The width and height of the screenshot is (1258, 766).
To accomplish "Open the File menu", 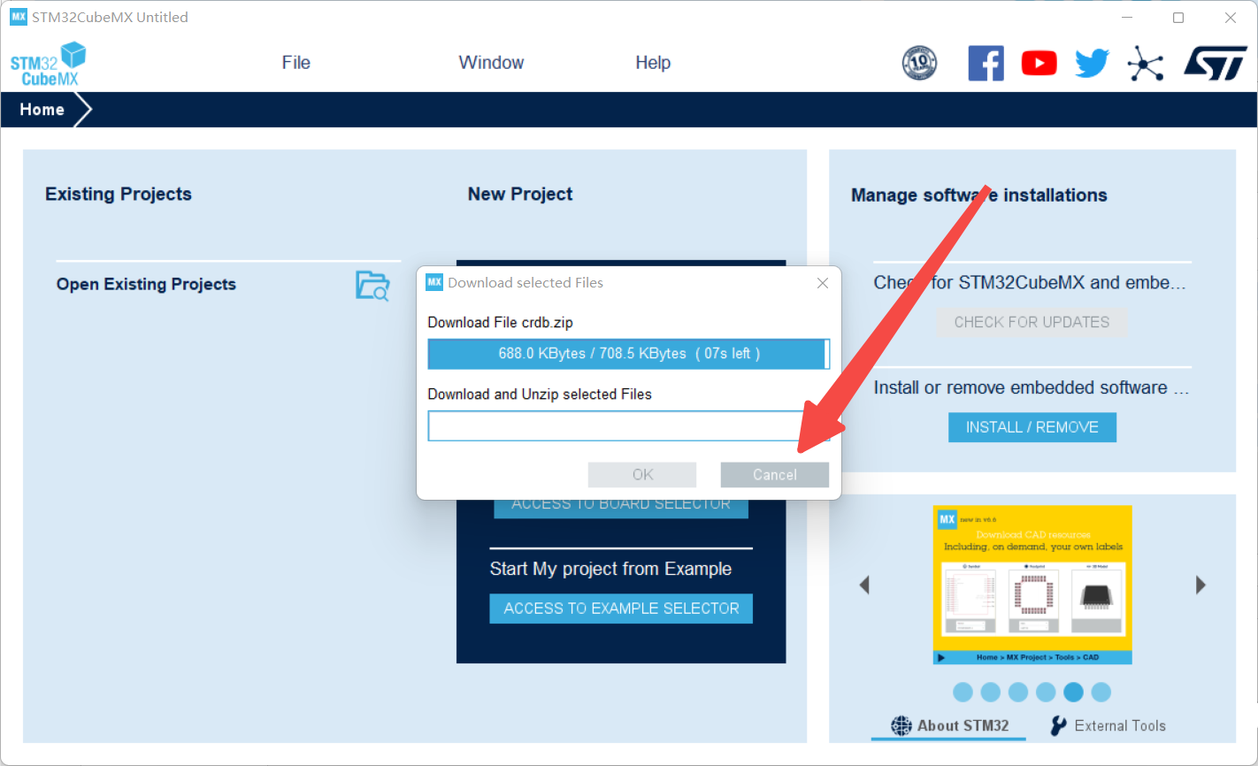I will tap(296, 63).
